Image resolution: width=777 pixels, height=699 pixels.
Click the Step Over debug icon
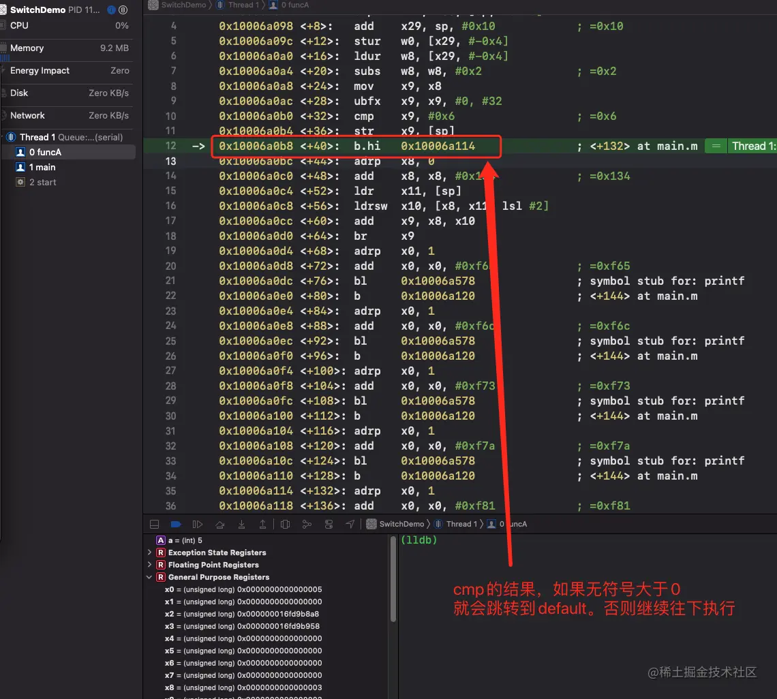[x=219, y=523]
